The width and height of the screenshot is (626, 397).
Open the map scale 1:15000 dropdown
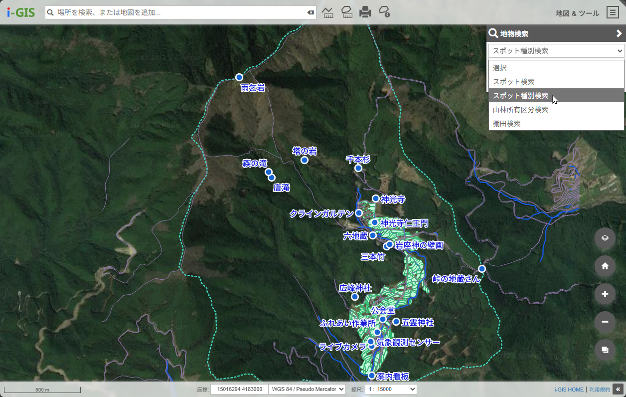click(391, 389)
